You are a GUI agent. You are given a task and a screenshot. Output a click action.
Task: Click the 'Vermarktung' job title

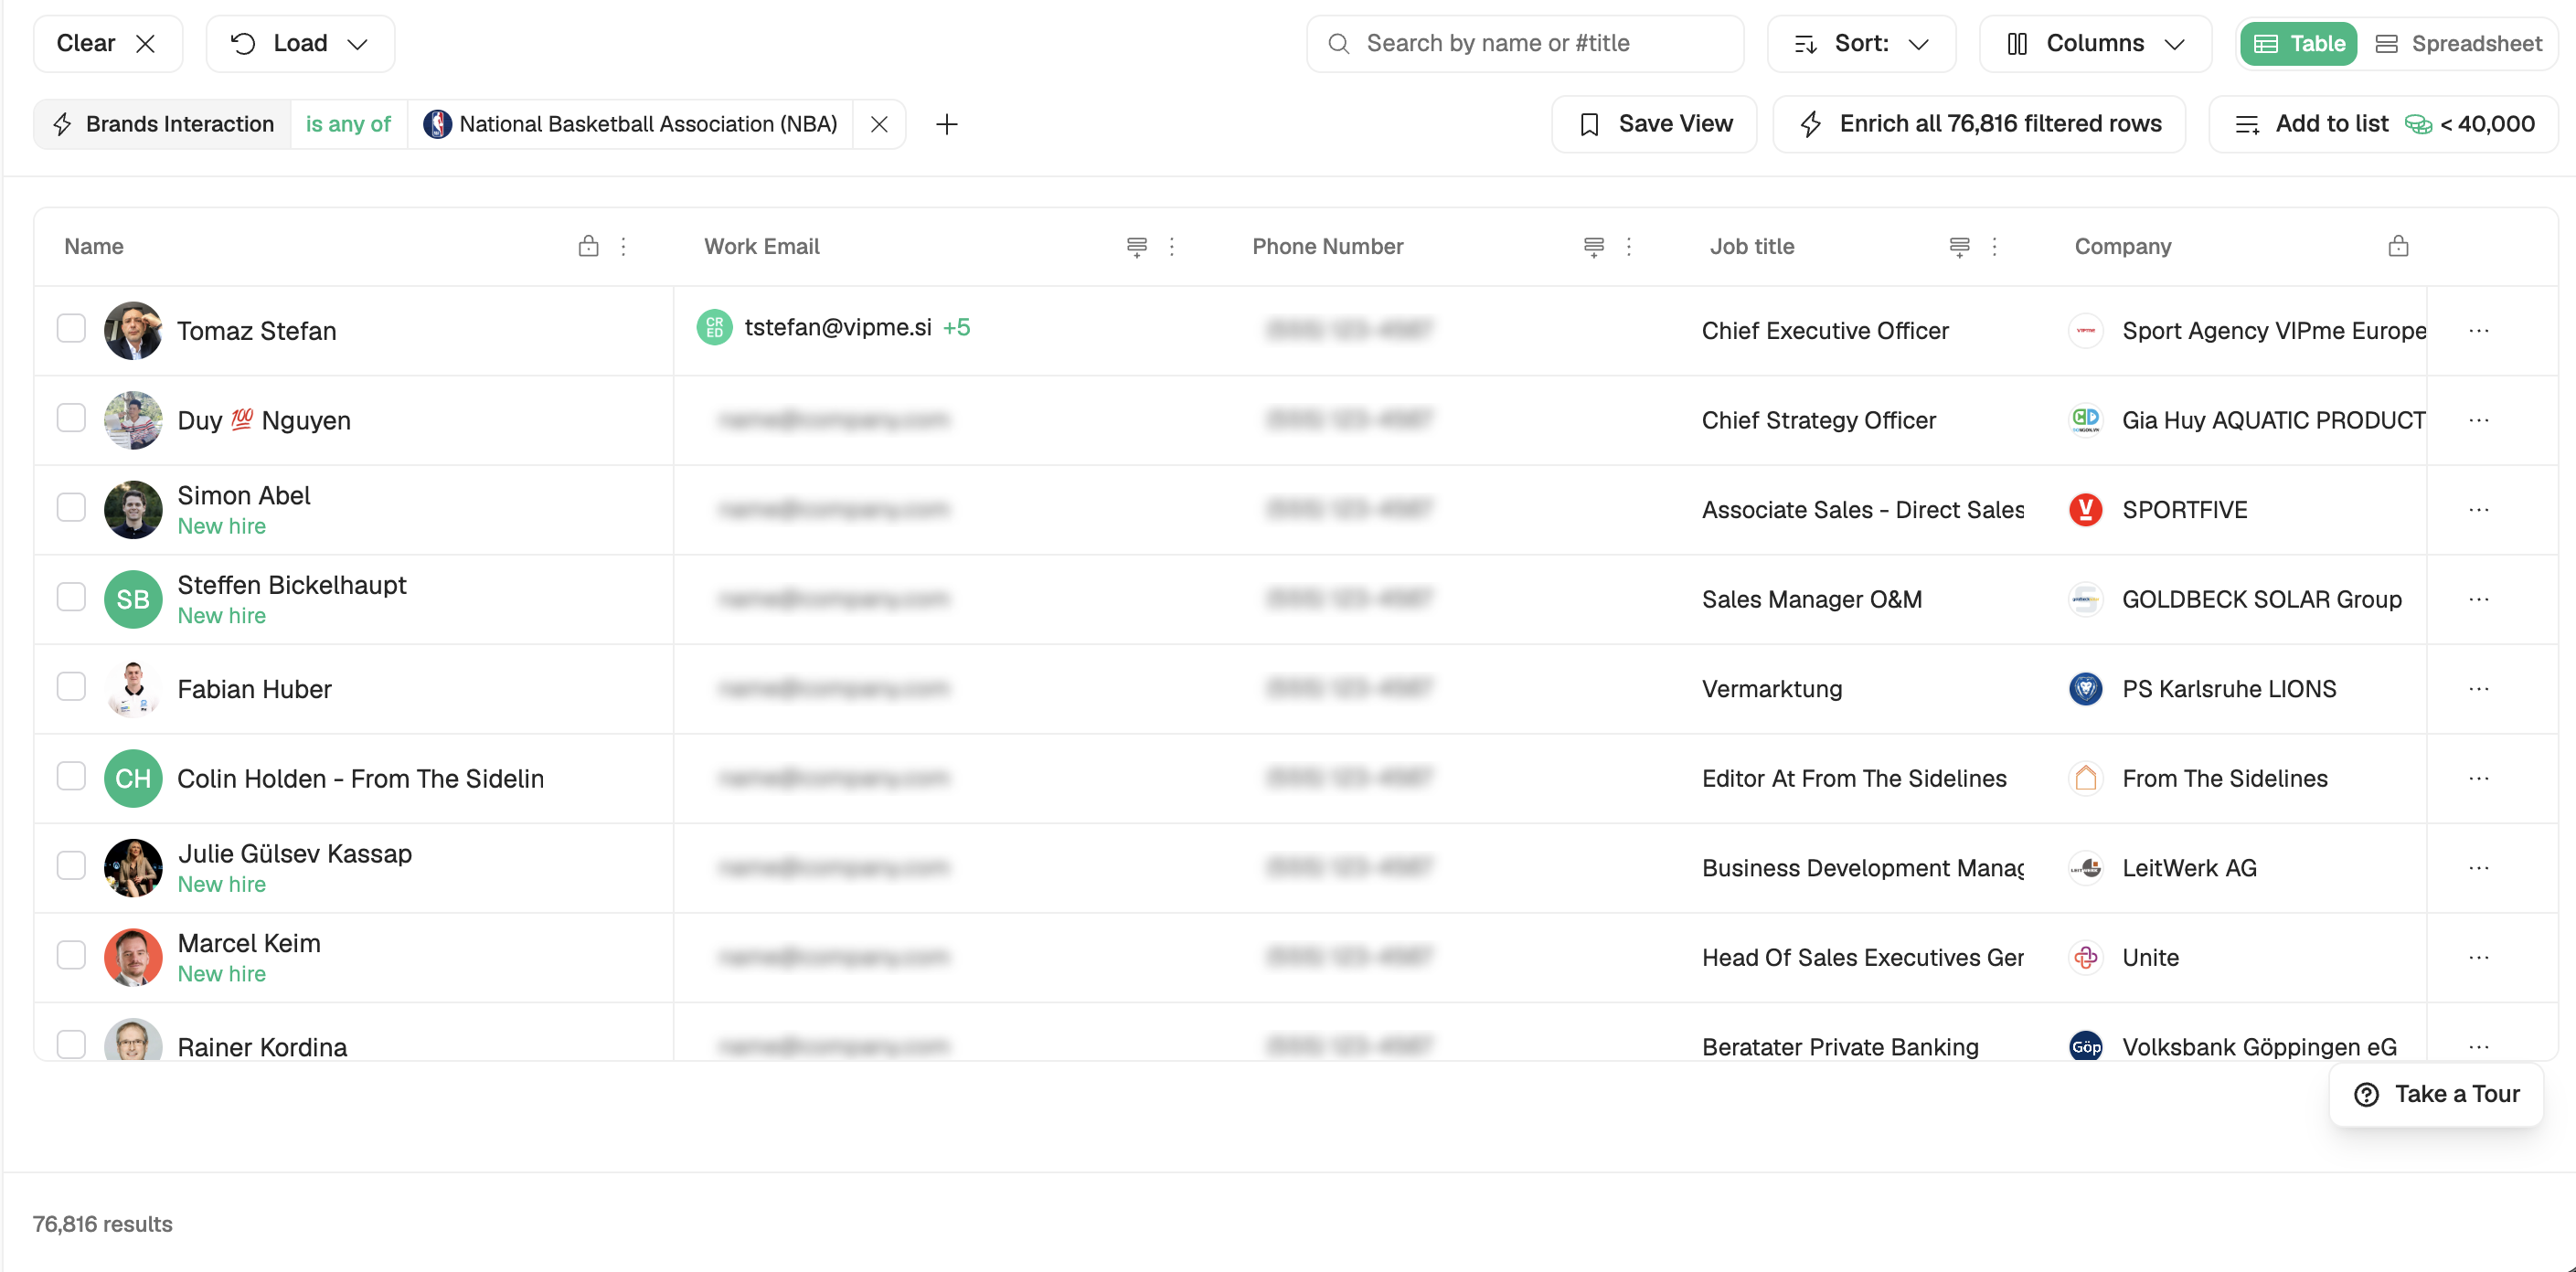point(1772,689)
